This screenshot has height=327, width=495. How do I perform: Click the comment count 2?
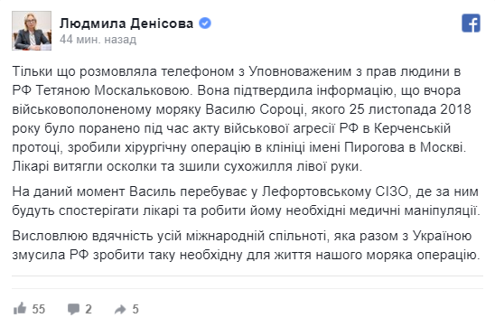coord(89,309)
